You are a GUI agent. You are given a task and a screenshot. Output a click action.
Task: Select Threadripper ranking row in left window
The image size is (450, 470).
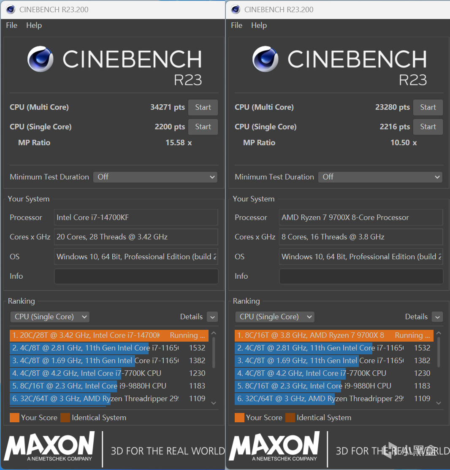109,399
